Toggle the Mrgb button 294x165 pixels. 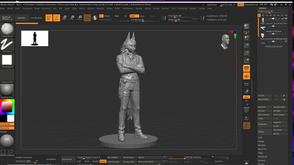(x=107, y=16)
